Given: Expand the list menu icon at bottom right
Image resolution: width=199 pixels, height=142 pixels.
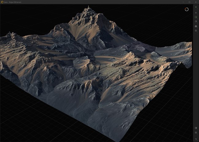Looking at the screenshot, I should coord(196,138).
